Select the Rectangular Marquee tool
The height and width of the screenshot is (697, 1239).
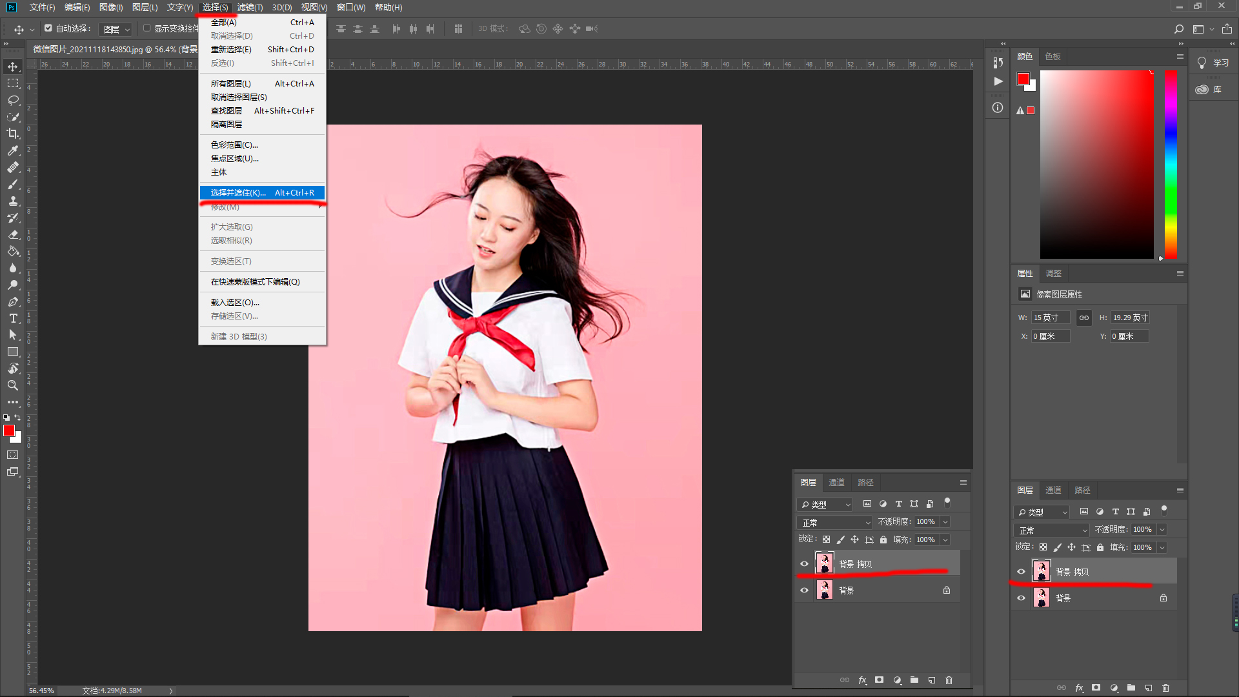click(x=13, y=83)
